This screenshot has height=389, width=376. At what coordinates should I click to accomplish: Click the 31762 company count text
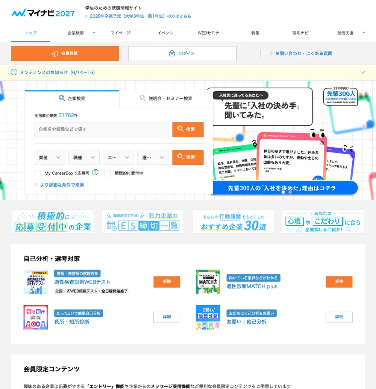click(x=66, y=115)
